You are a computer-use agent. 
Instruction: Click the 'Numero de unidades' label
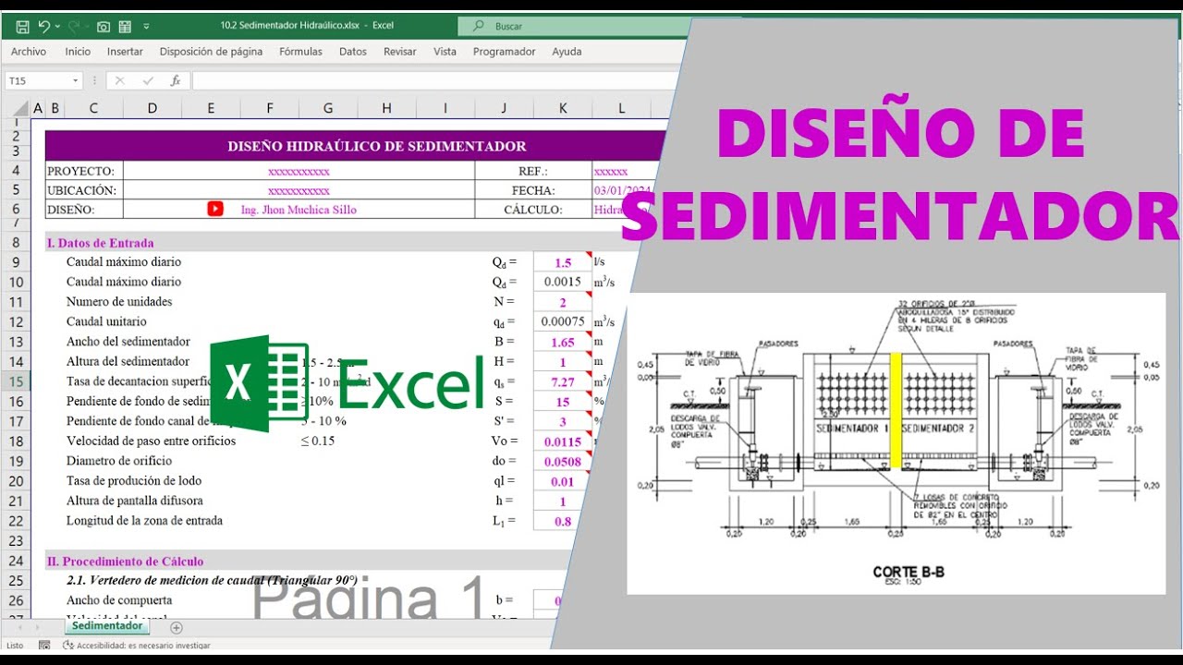click(x=119, y=302)
